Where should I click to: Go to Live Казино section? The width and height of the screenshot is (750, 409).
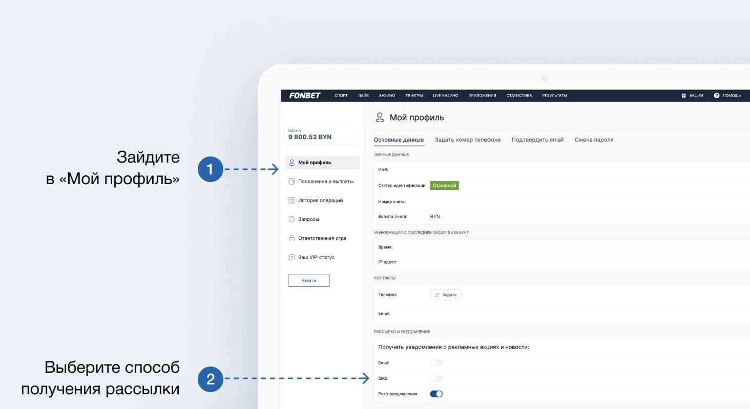(x=445, y=96)
